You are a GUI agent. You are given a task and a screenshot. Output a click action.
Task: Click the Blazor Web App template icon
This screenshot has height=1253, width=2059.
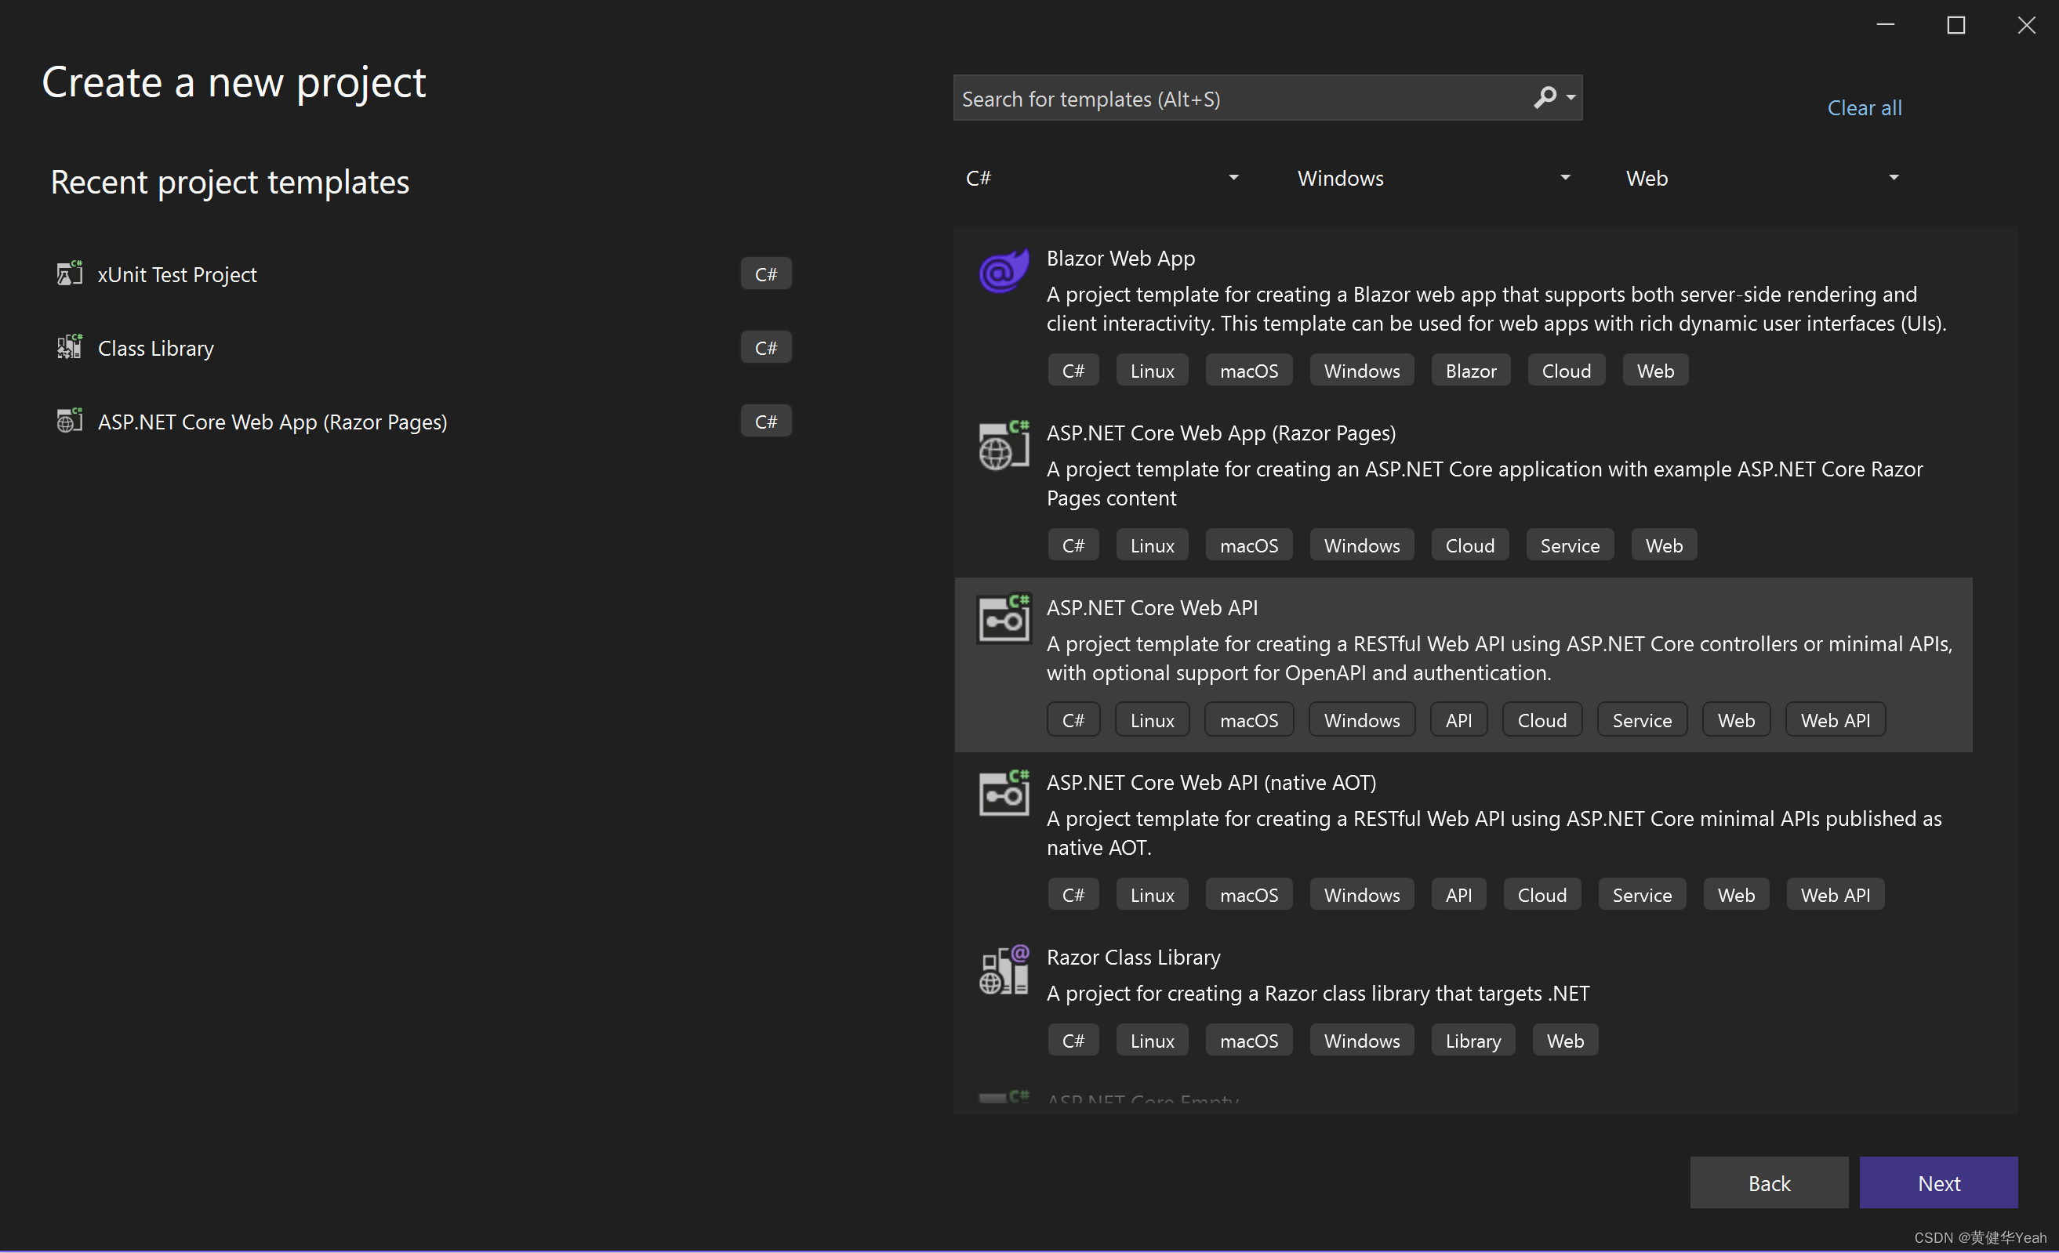(1003, 271)
